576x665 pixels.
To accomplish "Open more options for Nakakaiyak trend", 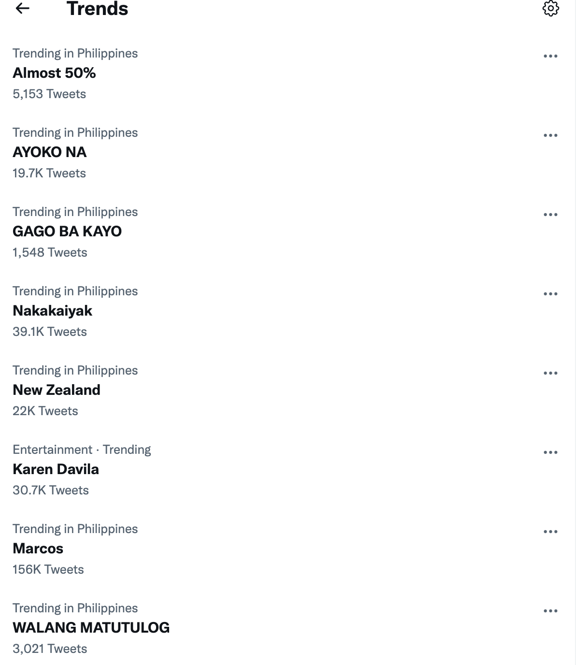I will click(550, 294).
